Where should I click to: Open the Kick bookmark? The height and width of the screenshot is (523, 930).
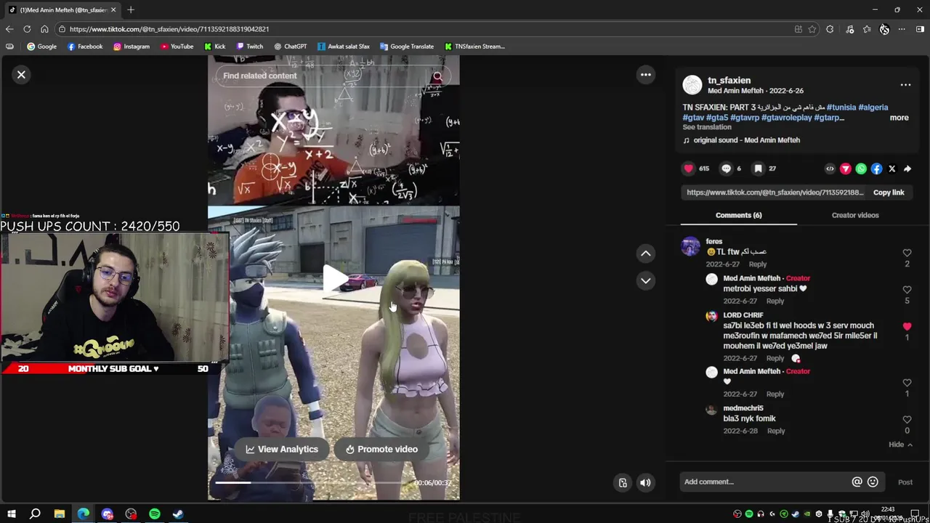pos(215,46)
